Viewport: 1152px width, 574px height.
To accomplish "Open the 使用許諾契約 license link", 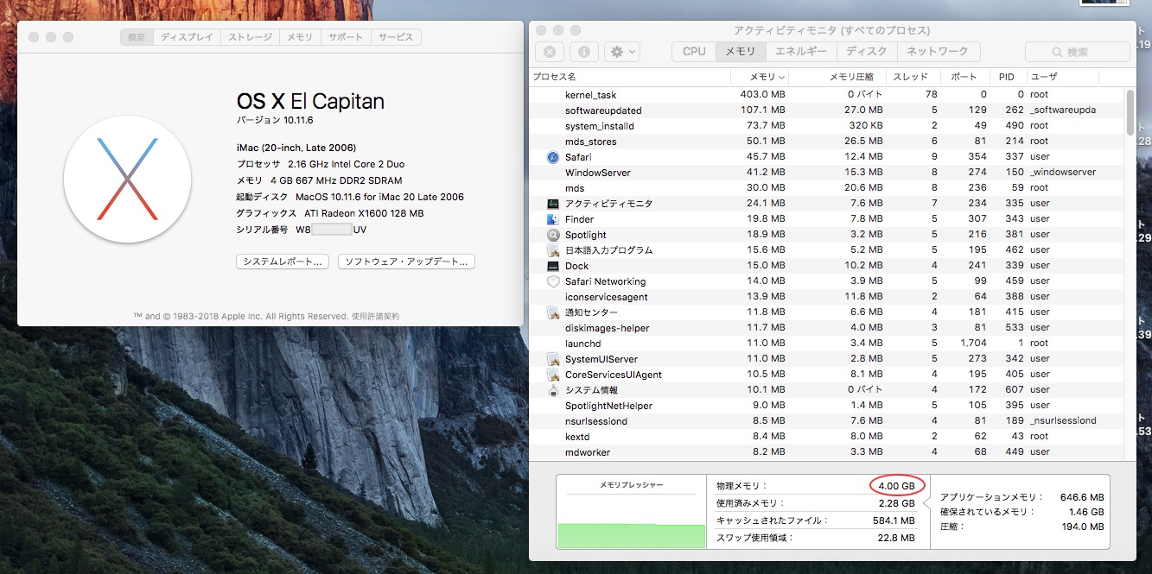I will (375, 317).
